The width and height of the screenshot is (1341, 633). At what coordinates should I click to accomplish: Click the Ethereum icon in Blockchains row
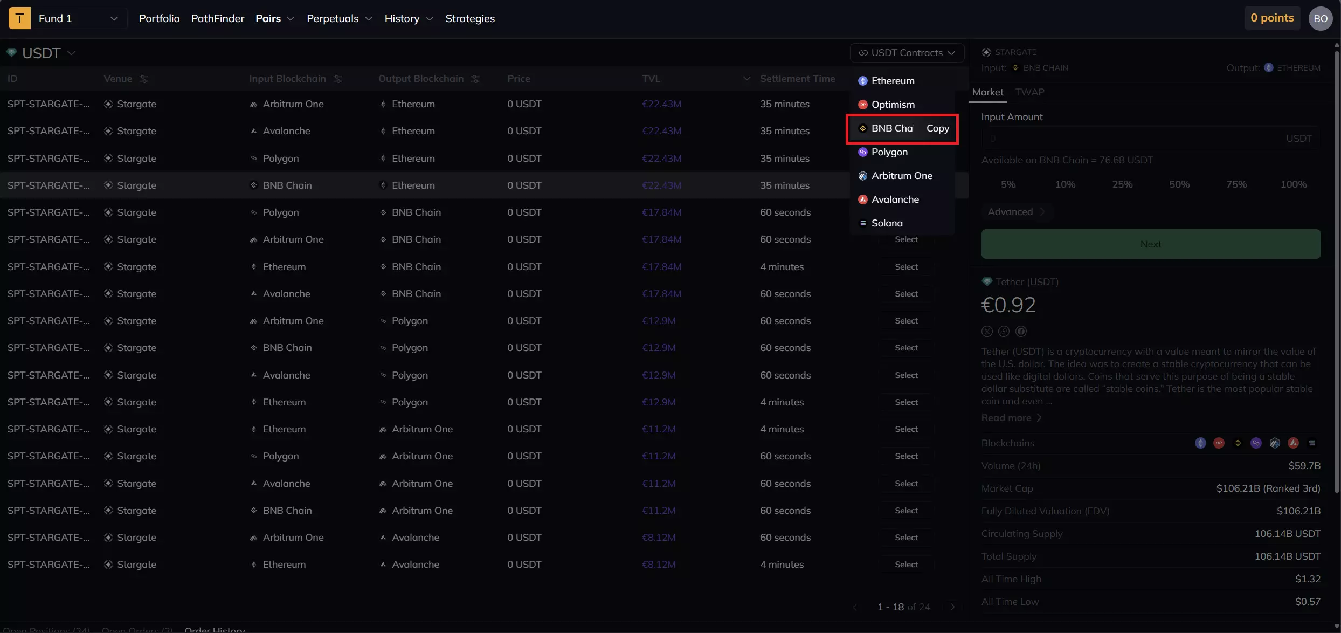point(1200,443)
